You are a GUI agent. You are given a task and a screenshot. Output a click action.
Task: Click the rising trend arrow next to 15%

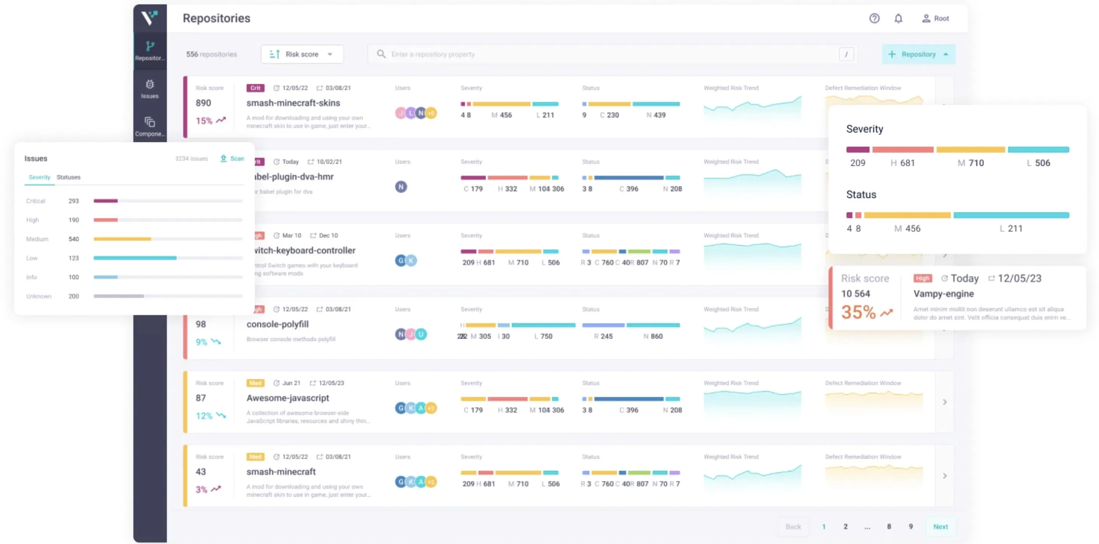click(x=221, y=120)
